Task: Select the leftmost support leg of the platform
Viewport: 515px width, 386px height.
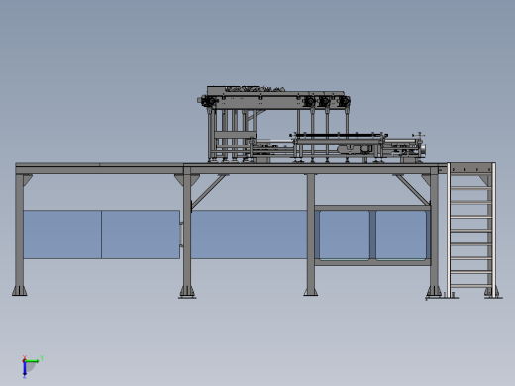Action: tap(20, 235)
